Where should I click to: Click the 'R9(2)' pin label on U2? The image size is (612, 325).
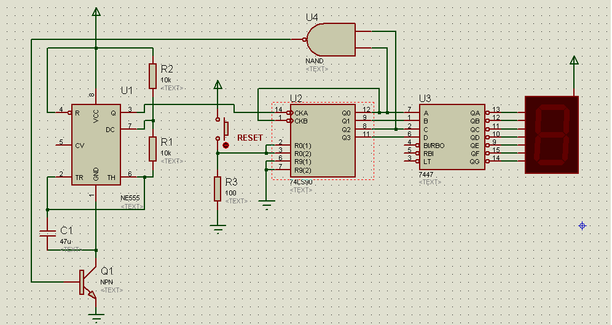tap(303, 170)
